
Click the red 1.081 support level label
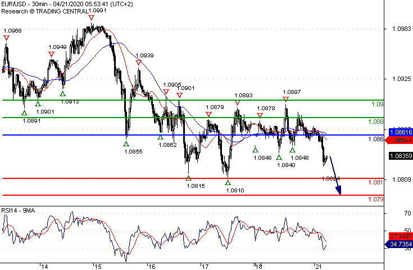[x=375, y=182]
